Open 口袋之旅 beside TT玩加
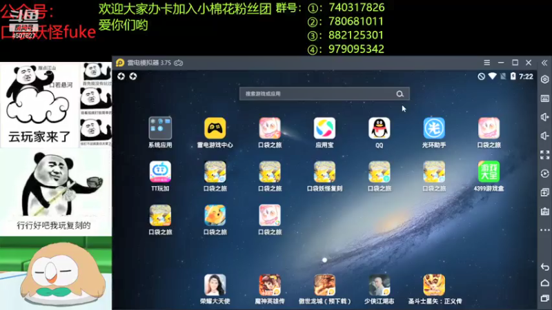Image resolution: width=552 pixels, height=310 pixels. (215, 172)
